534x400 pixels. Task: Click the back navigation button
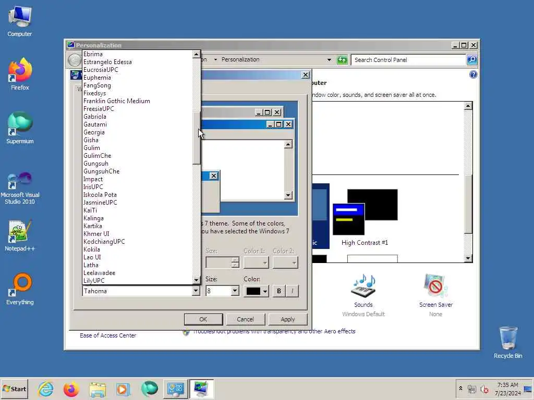click(x=74, y=60)
